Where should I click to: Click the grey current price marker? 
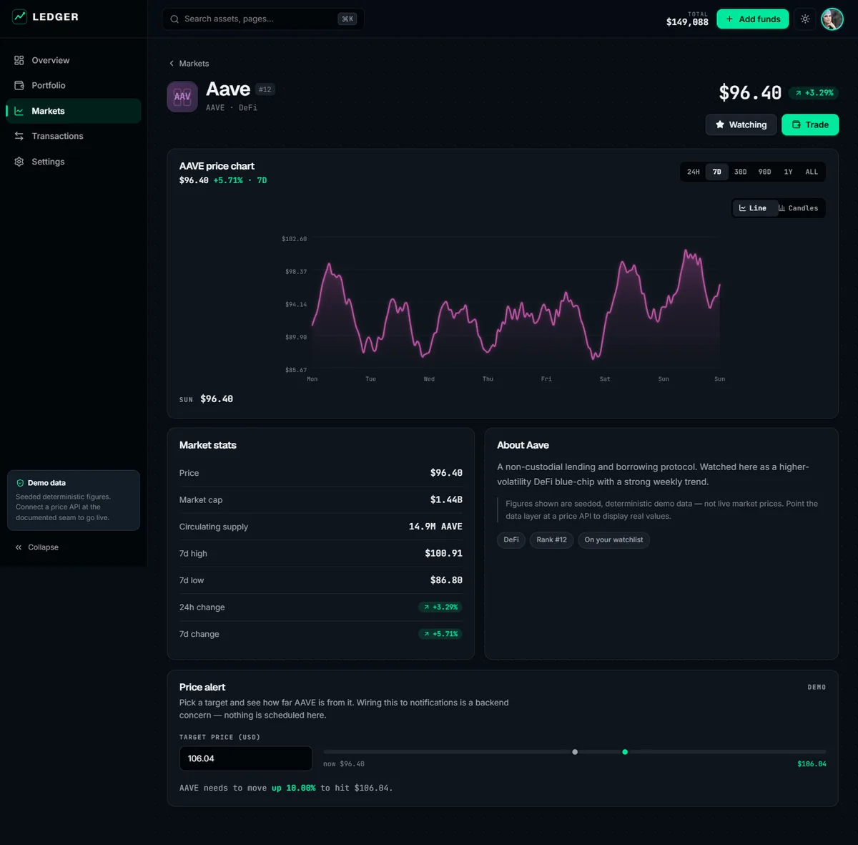pyautogui.click(x=575, y=752)
